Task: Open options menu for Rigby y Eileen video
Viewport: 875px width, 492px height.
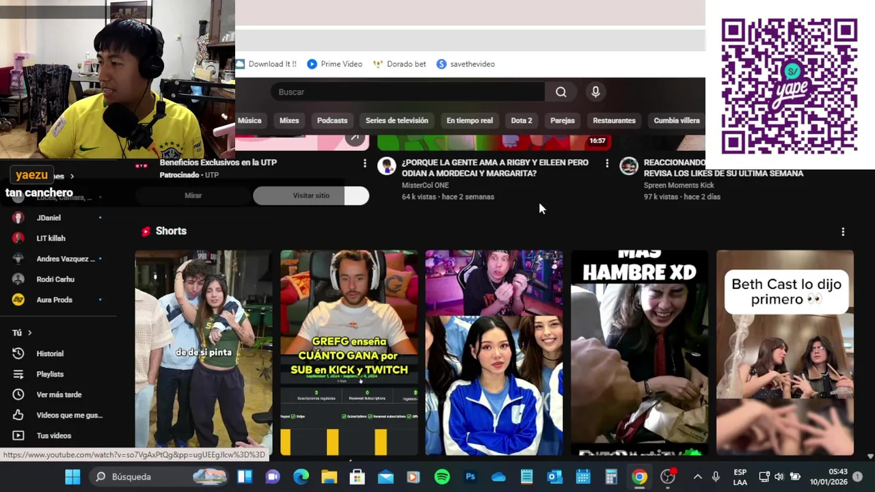Action: pos(607,163)
